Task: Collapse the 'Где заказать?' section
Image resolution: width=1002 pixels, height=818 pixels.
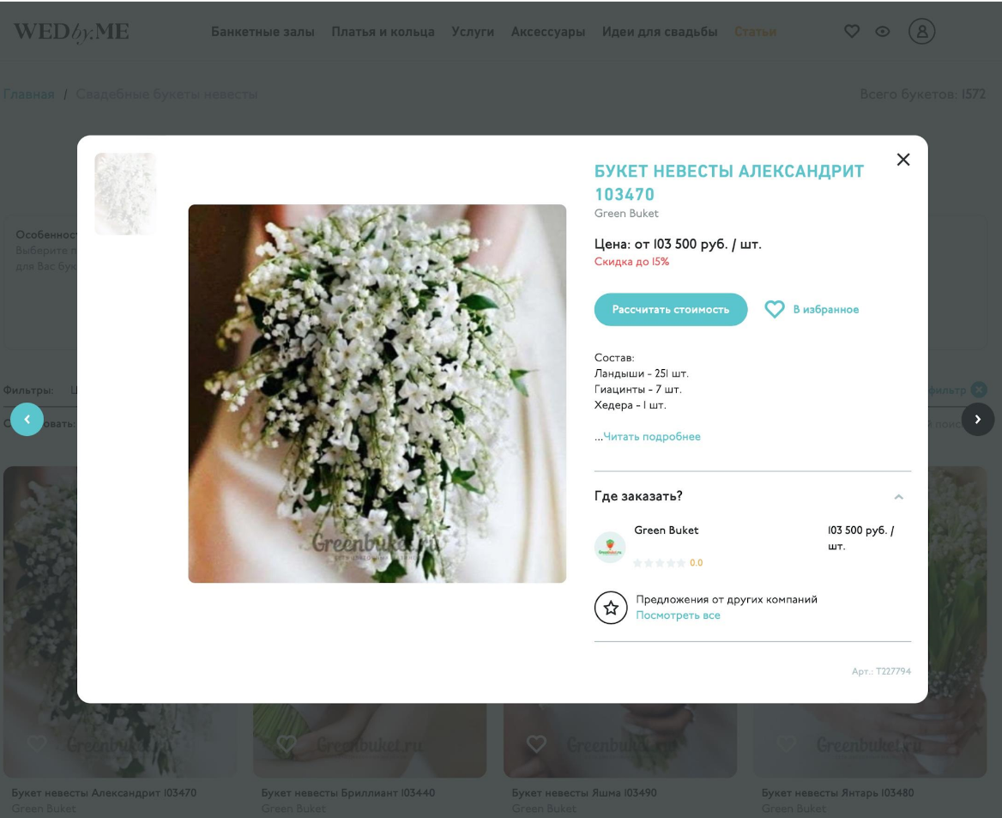Action: click(898, 497)
